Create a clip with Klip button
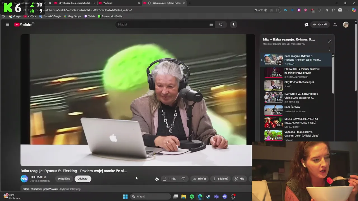 click(x=239, y=179)
